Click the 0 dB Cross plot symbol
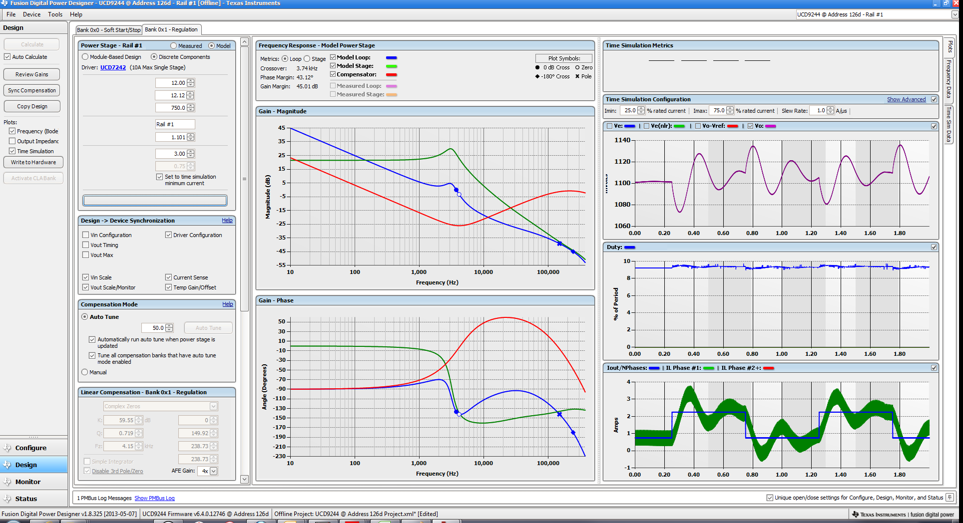 537,67
